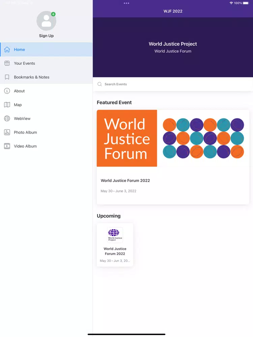Tap the World Justice Project banner title
253x337 pixels.
tap(173, 44)
